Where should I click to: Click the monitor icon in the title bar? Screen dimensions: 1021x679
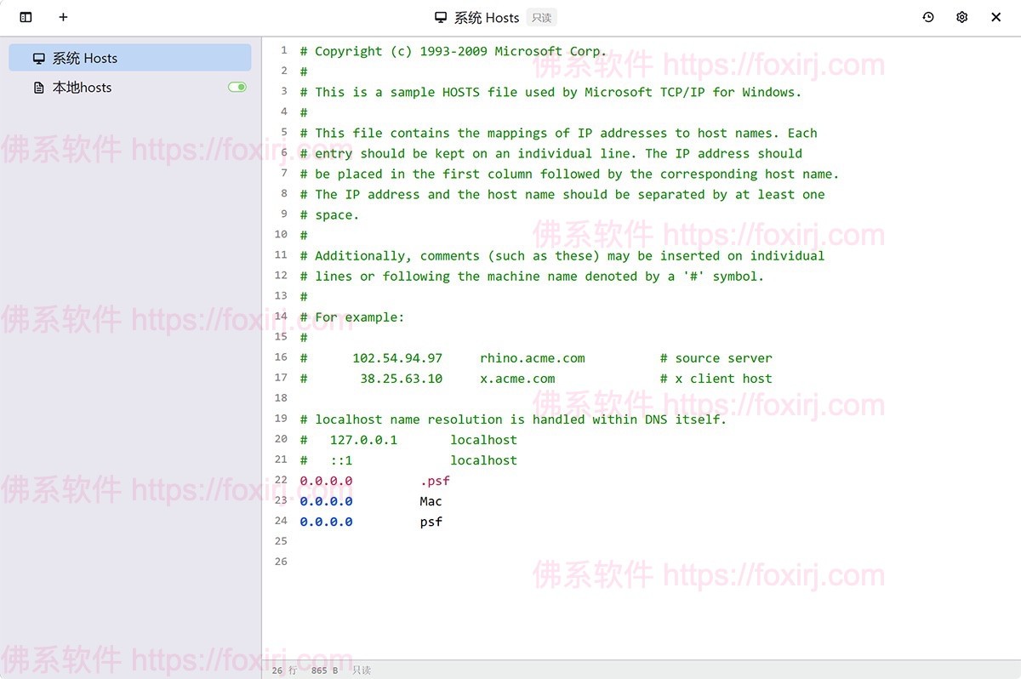440,17
